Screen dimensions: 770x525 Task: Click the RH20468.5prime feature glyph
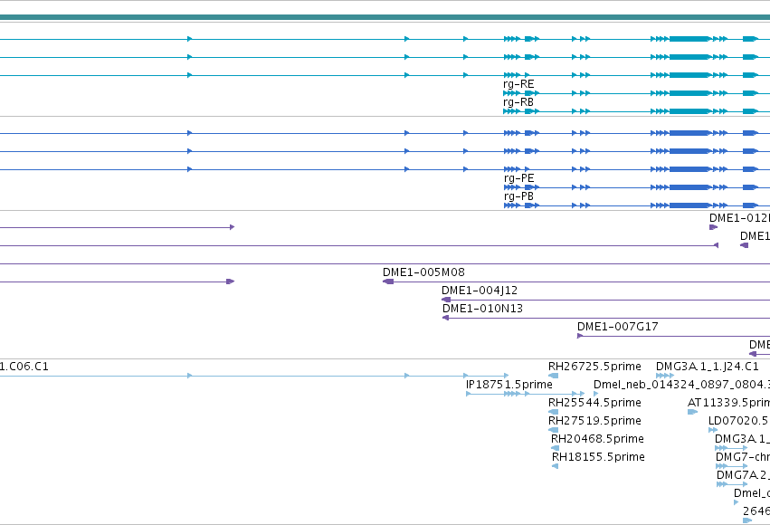tap(556, 448)
